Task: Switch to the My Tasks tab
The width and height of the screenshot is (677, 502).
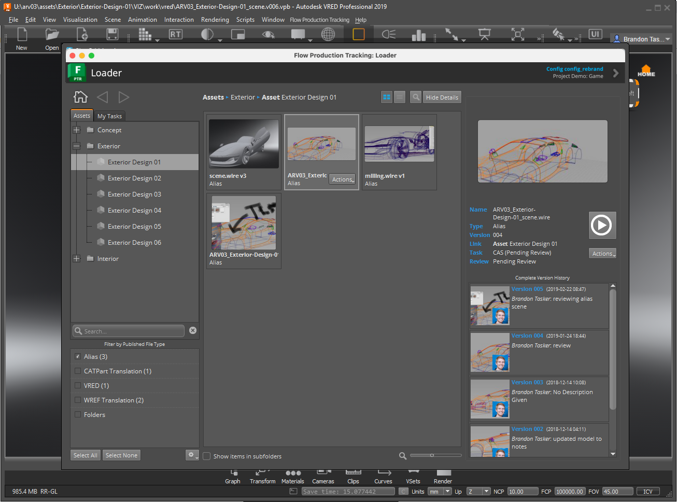Action: click(x=110, y=116)
